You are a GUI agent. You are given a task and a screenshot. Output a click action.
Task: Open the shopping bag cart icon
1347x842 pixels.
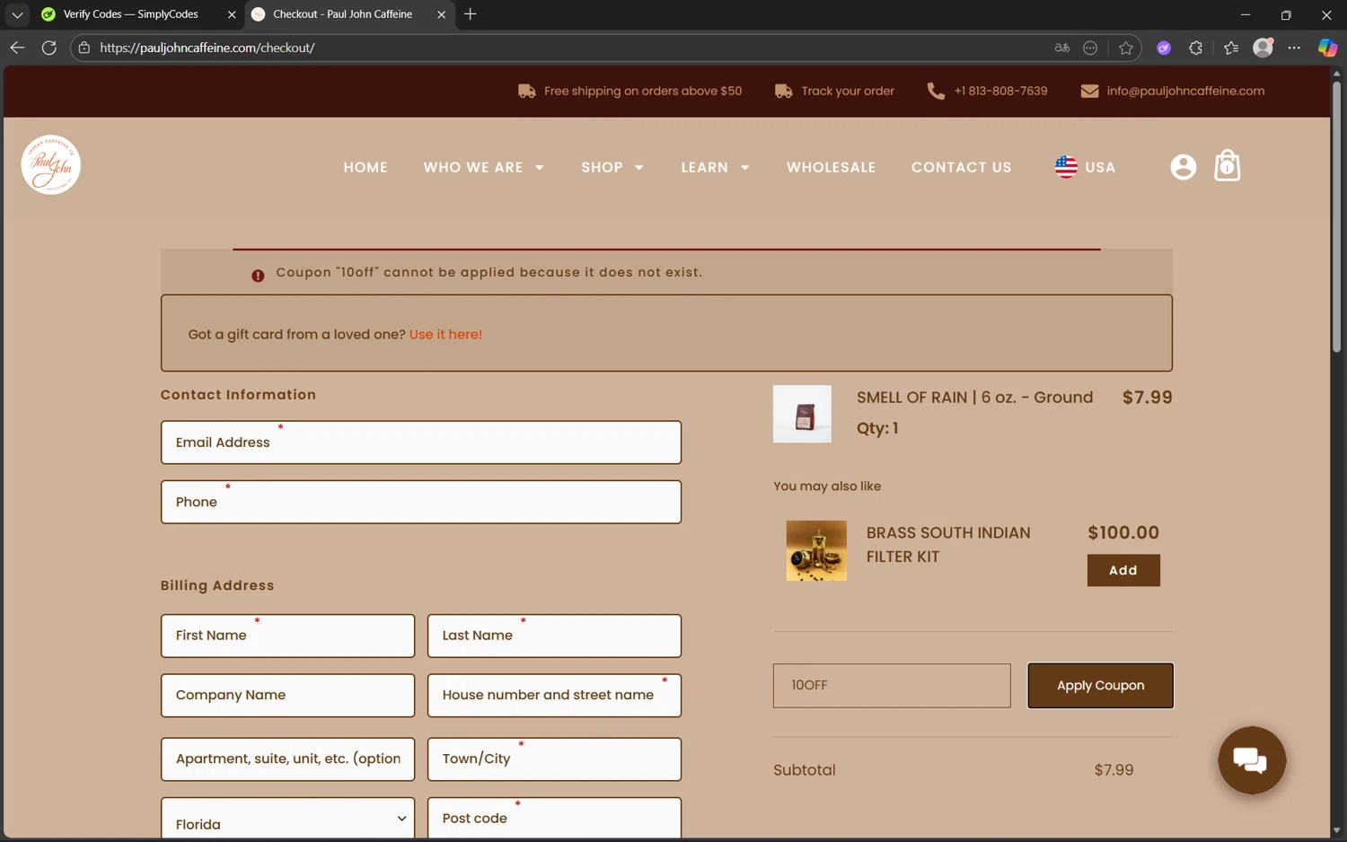pyautogui.click(x=1228, y=165)
